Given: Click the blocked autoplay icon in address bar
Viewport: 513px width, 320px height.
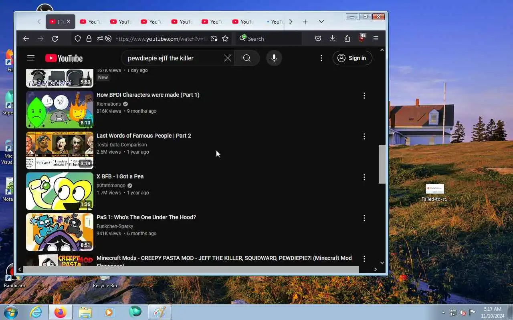Looking at the screenshot, I should (x=108, y=38).
